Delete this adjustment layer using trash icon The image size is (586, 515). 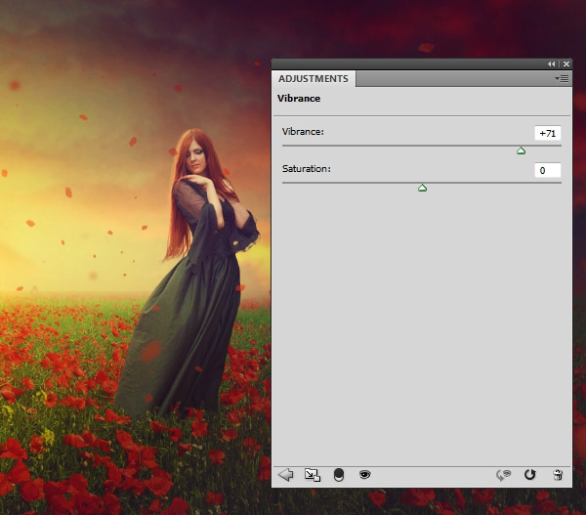click(x=557, y=474)
